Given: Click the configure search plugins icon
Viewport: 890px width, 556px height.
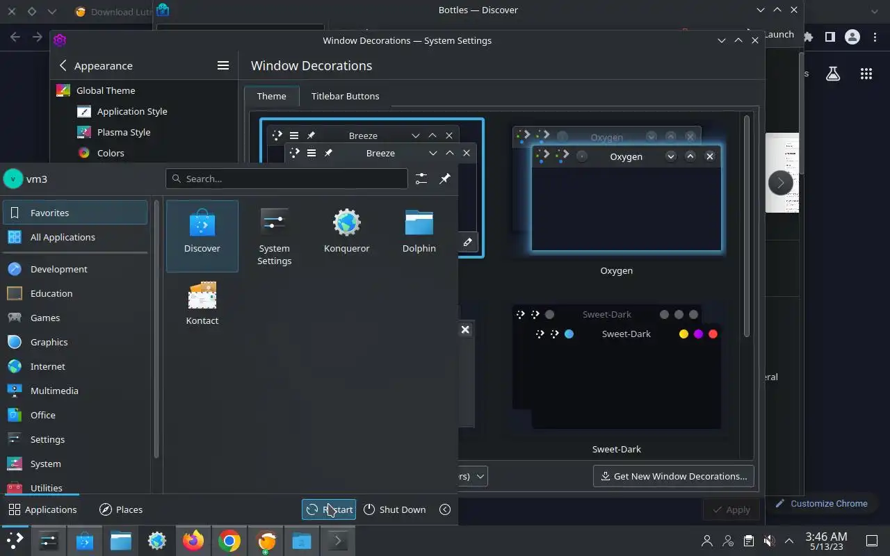Looking at the screenshot, I should point(421,179).
